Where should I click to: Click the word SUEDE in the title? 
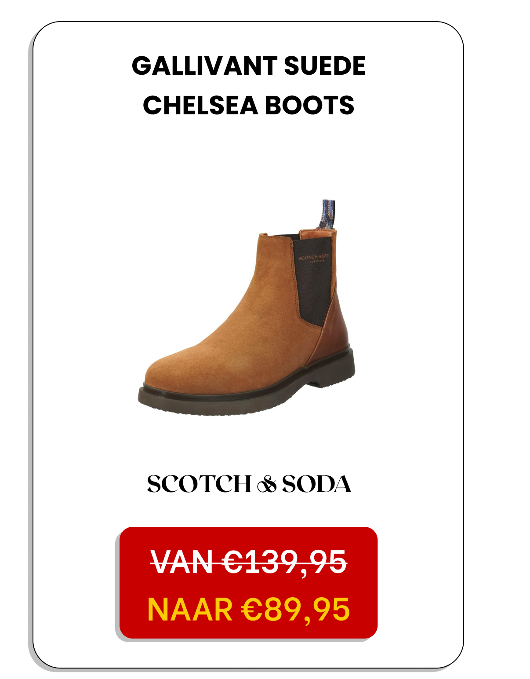(325, 66)
